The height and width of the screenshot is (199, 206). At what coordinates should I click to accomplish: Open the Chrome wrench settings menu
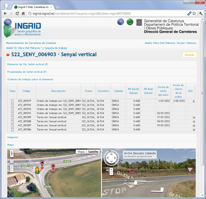(x=201, y=13)
